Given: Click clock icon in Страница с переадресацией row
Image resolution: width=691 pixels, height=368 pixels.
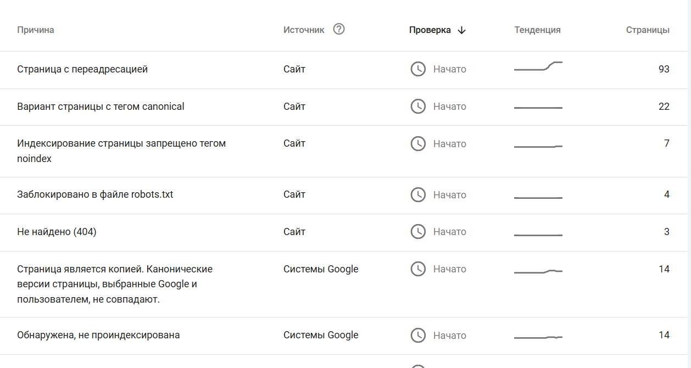Looking at the screenshot, I should tap(418, 69).
